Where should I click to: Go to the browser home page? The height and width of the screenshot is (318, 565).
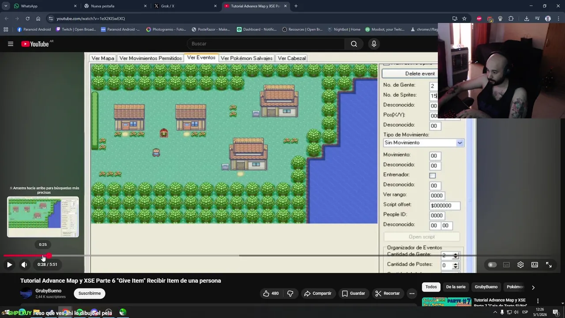[x=38, y=19]
